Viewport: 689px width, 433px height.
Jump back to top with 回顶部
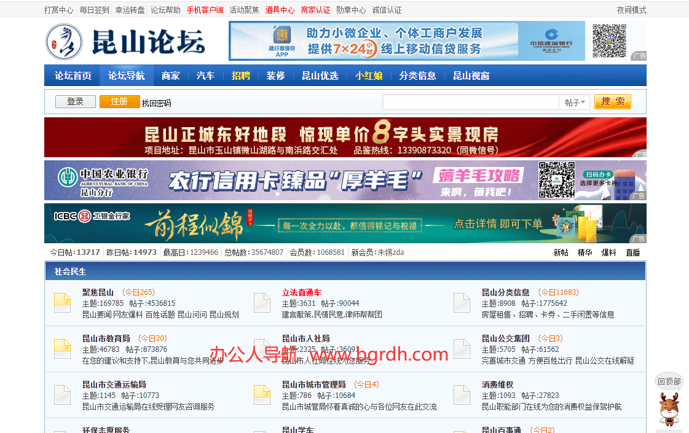669,381
